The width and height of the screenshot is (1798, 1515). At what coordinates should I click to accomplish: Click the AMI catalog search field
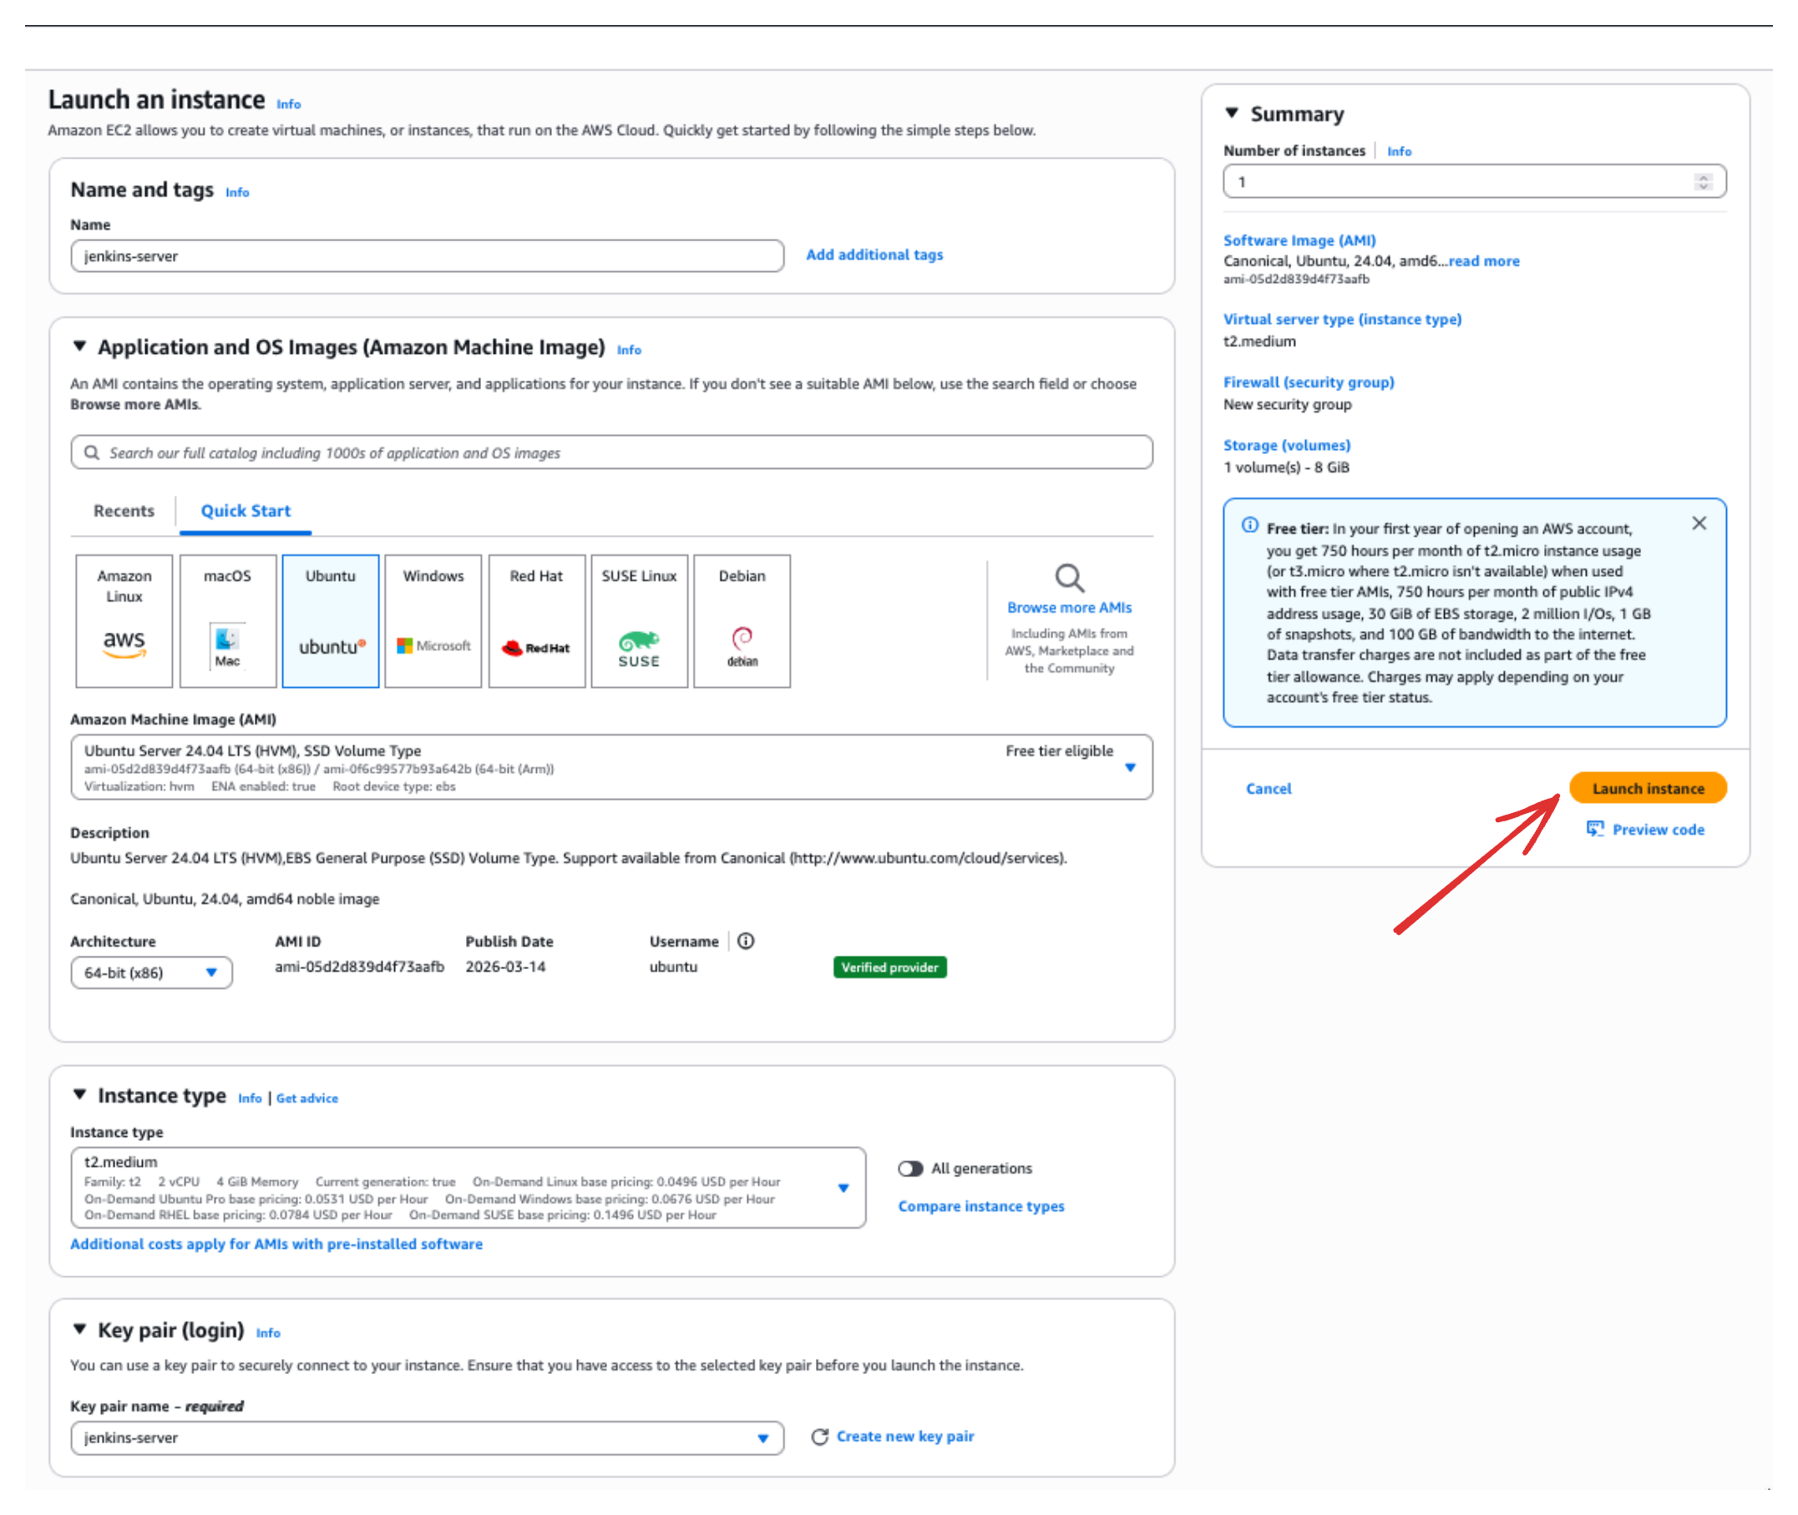point(611,452)
